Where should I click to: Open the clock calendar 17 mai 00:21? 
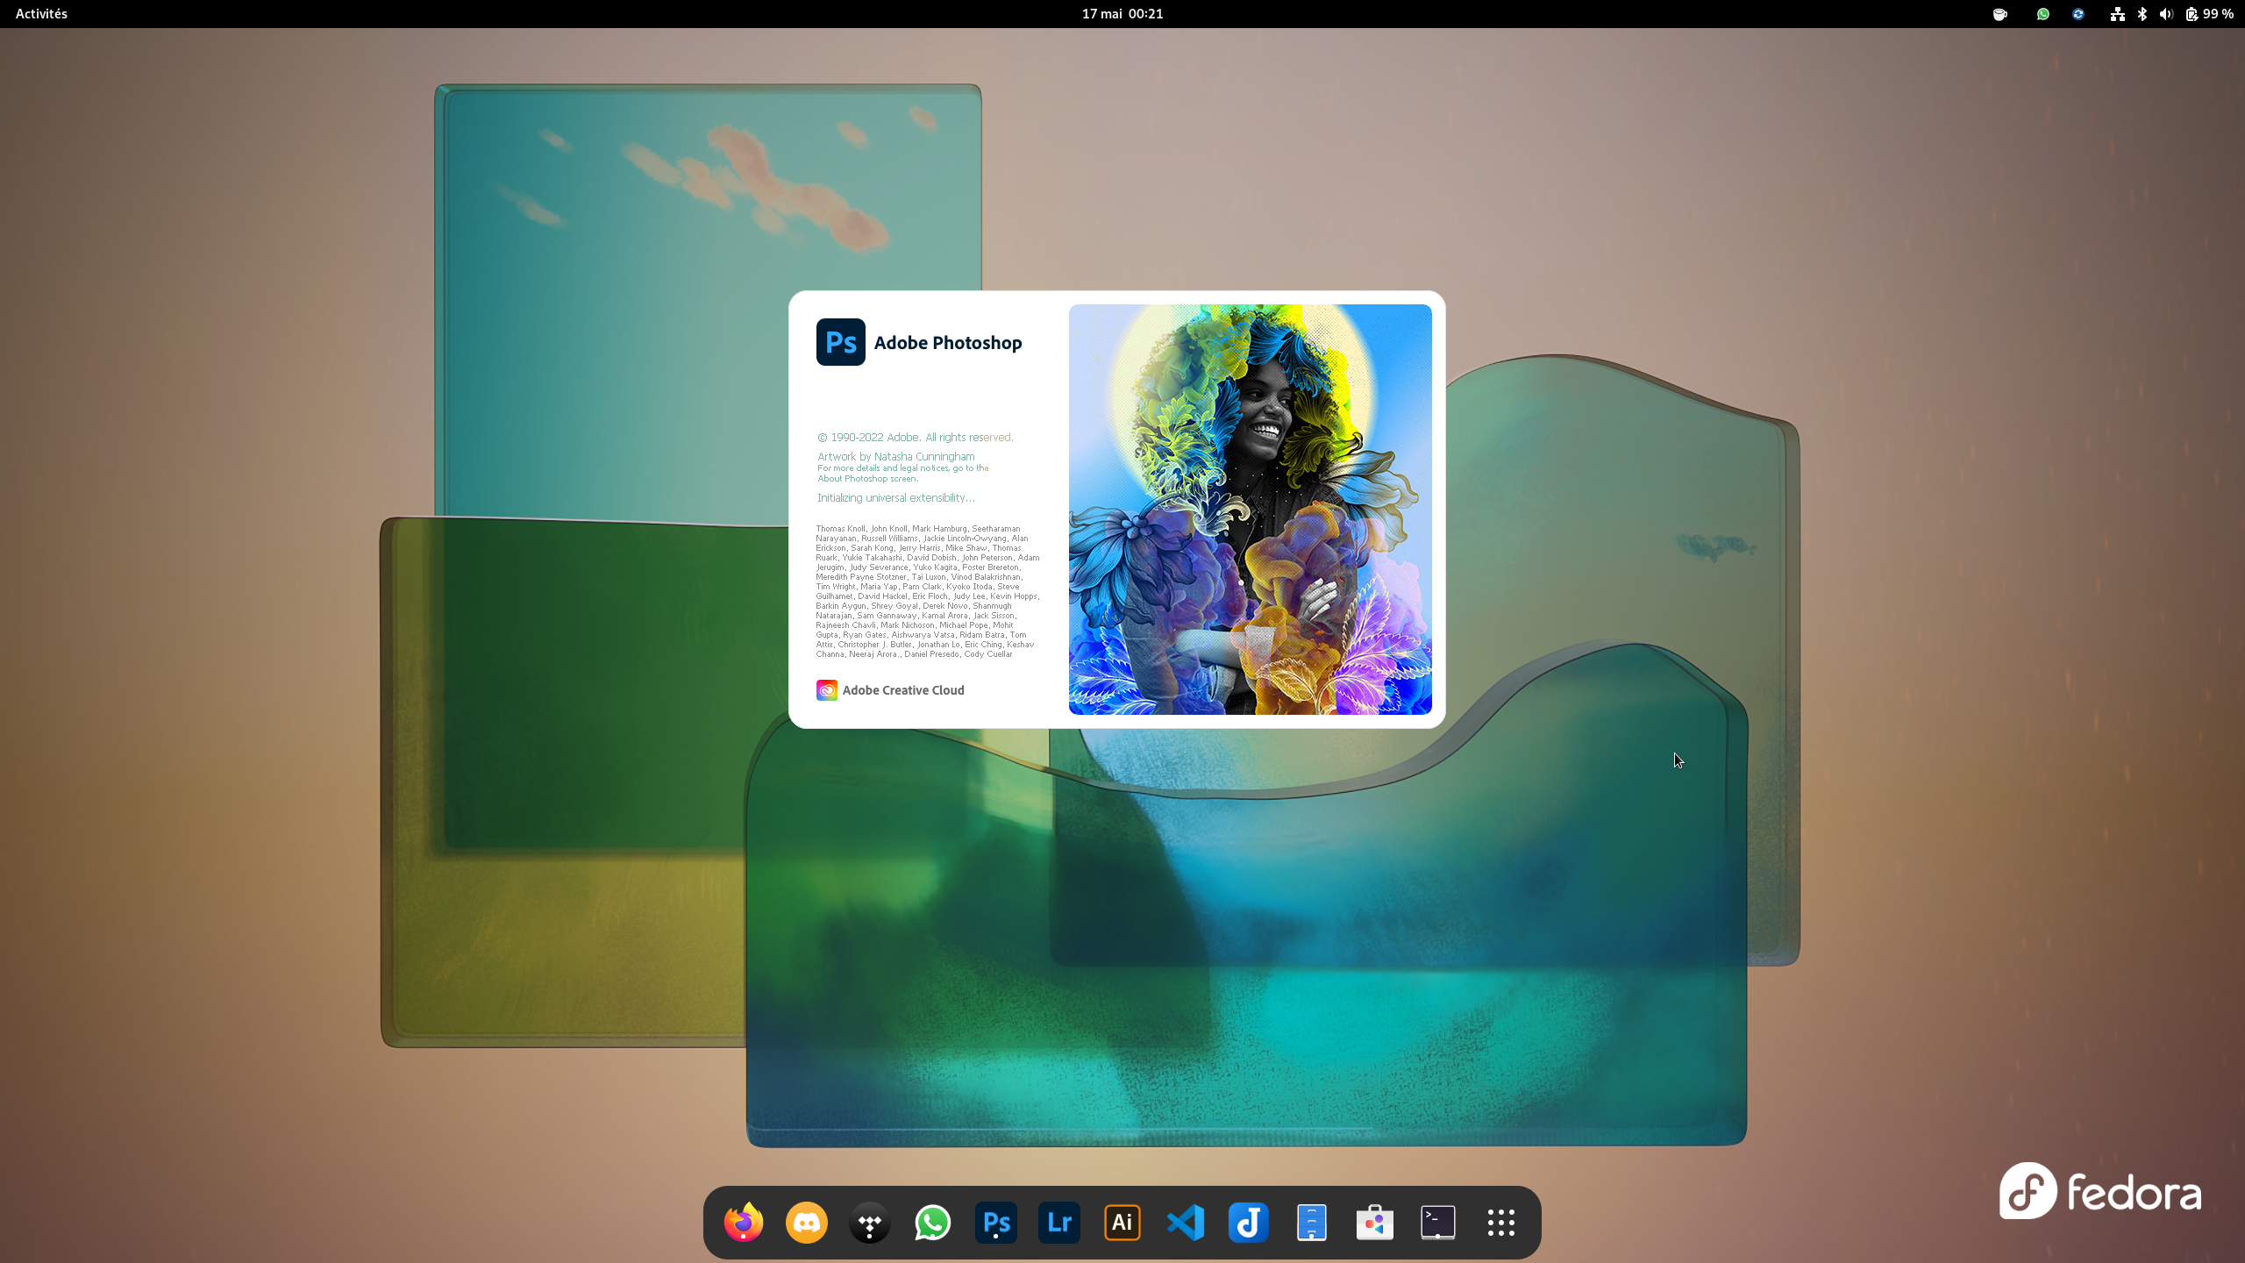tap(1122, 14)
